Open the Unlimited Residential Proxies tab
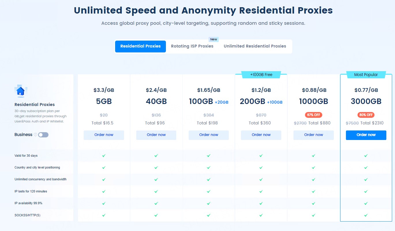The height and width of the screenshot is (231, 395). pos(255,46)
